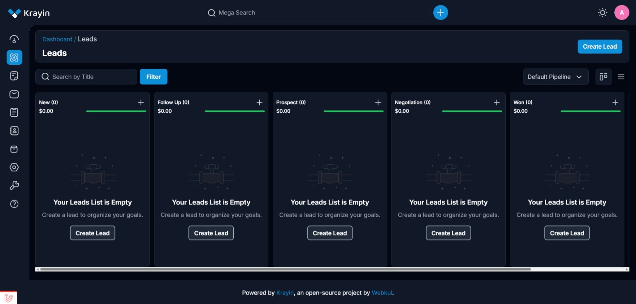Viewport: 636px width, 304px height.
Task: Click the Filter button
Action: tap(153, 77)
